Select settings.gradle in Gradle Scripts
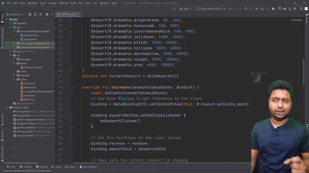Viewport: 309px width, 173px height. coord(31,131)
